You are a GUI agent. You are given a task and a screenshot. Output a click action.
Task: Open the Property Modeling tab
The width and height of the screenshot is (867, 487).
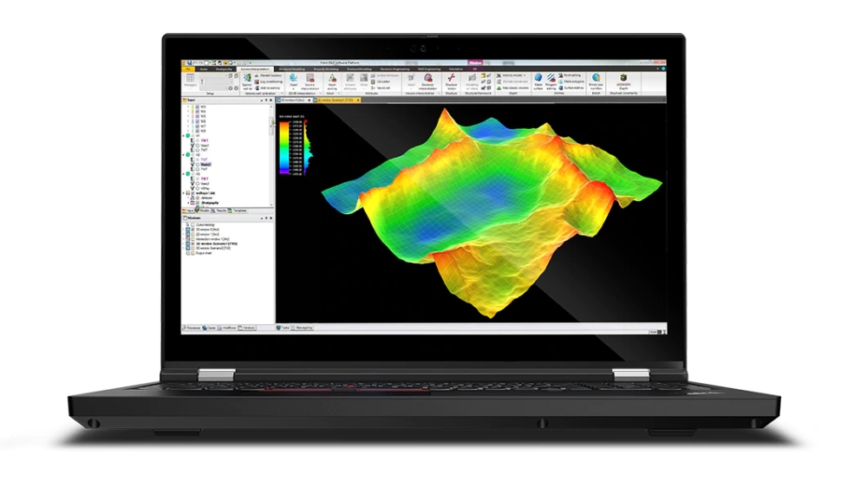tap(326, 69)
